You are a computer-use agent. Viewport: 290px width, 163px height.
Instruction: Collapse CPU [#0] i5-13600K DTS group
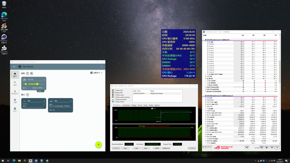pyautogui.click(x=204, y=40)
